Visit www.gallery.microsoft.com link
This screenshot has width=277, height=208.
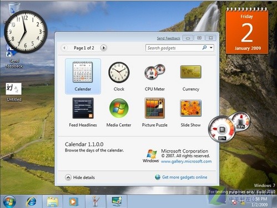tap(186, 161)
